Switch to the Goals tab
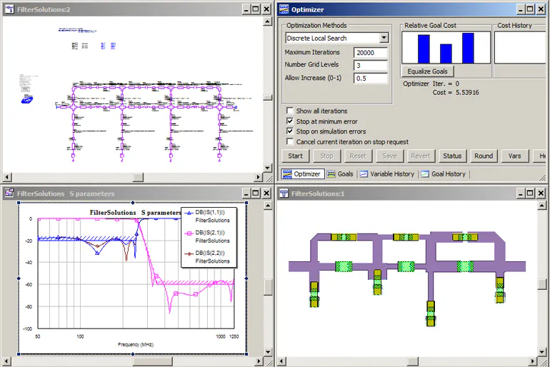This screenshot has height=367, width=550. click(340, 174)
